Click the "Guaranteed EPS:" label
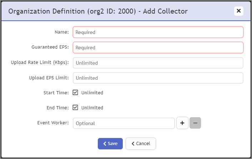The width and height of the screenshot is (252, 159). (x=50, y=47)
